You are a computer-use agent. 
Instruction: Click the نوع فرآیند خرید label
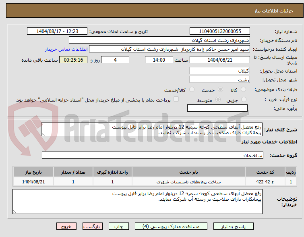click(x=281, y=100)
